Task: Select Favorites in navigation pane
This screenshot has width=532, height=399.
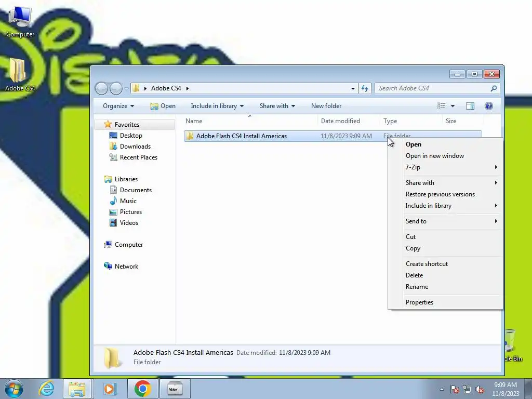Action: coord(127,125)
